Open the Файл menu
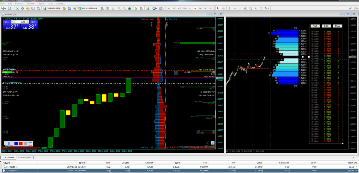The image size is (359, 173). pos(3,4)
